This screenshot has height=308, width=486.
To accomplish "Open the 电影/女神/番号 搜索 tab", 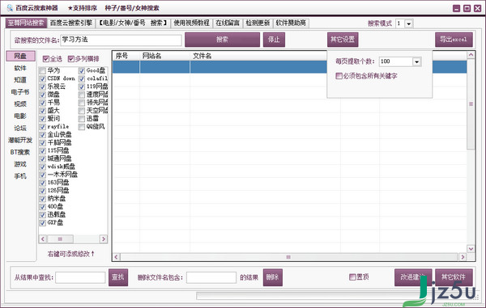I will coord(133,23).
